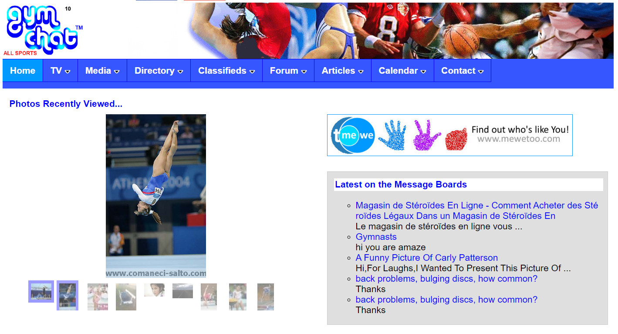Click the large Athens 2004 gymnast photo

(156, 196)
